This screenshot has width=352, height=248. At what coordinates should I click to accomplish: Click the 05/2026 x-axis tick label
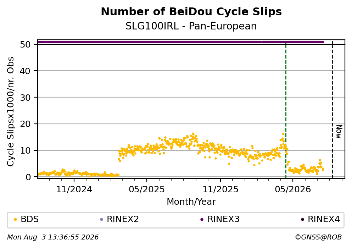click(293, 189)
